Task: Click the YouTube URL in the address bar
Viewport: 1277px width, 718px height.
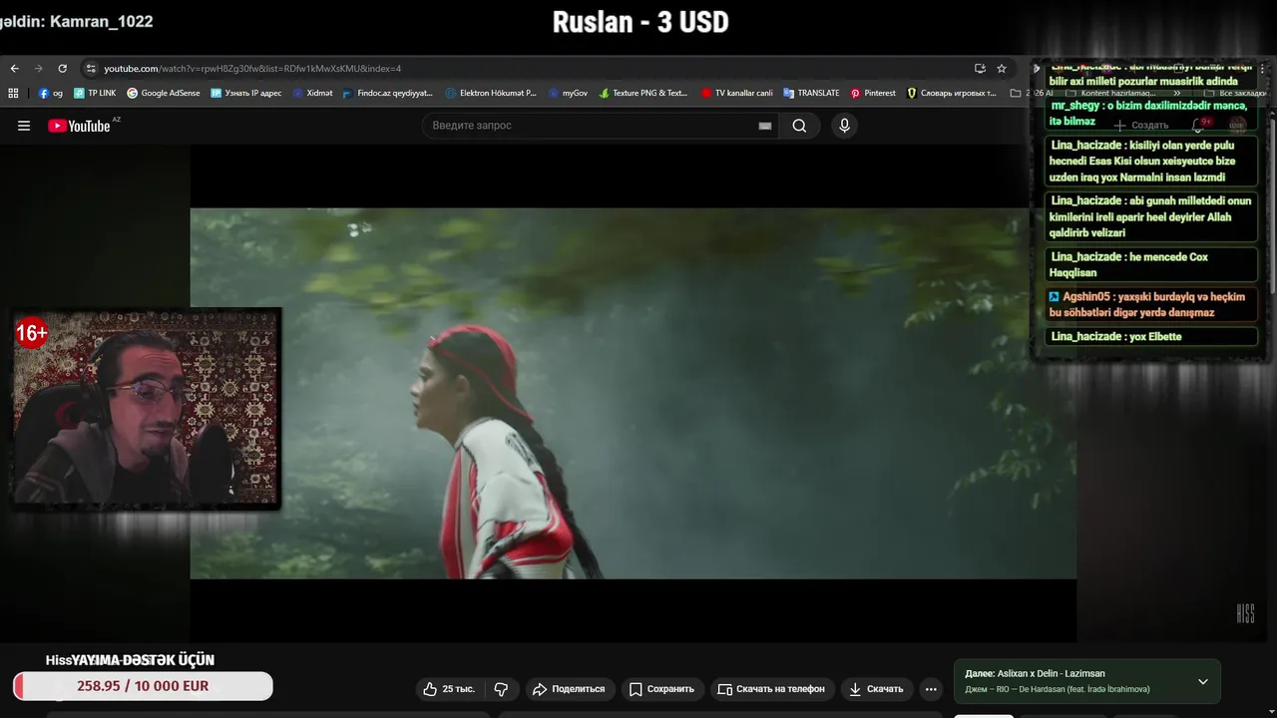Action: (x=252, y=69)
